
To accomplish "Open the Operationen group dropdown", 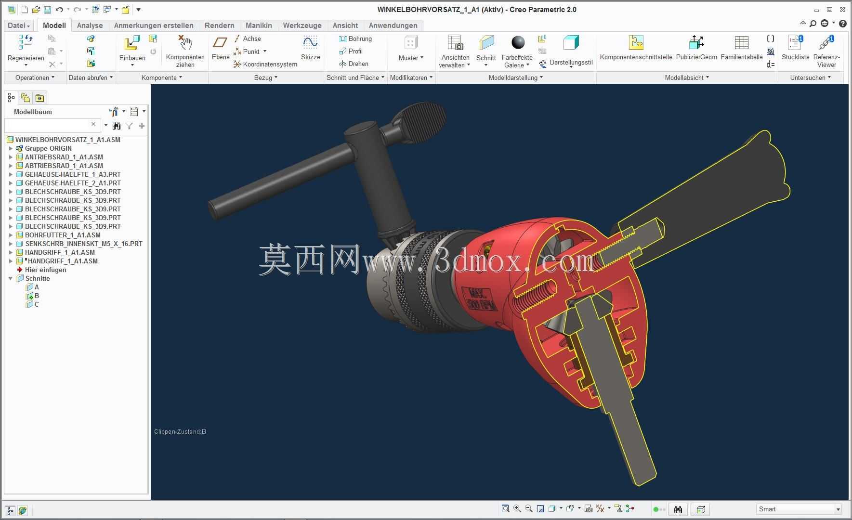I will point(35,78).
